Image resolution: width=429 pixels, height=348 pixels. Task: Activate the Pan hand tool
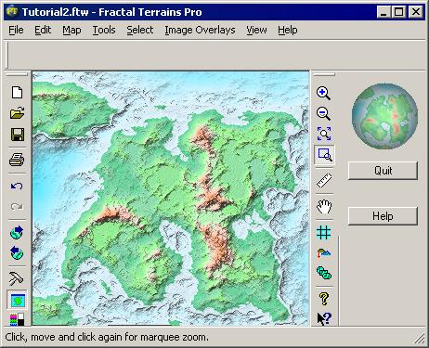(324, 207)
